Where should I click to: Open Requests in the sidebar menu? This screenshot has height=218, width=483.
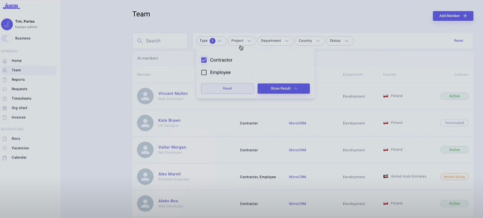point(19,89)
